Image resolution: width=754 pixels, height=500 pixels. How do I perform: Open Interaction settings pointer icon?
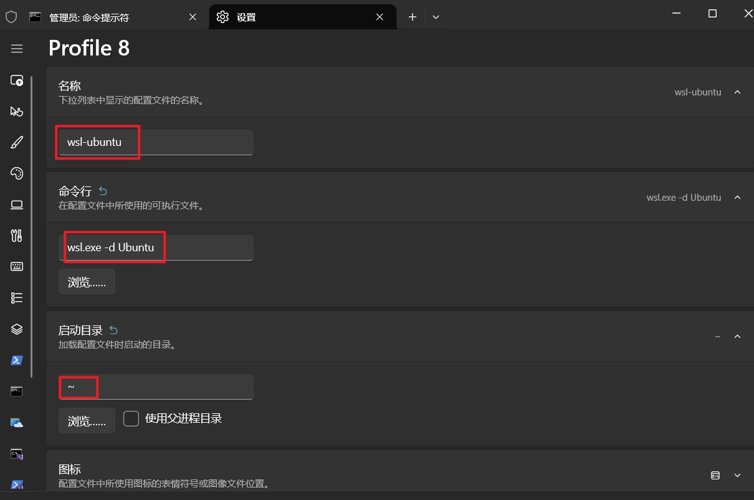(17, 112)
